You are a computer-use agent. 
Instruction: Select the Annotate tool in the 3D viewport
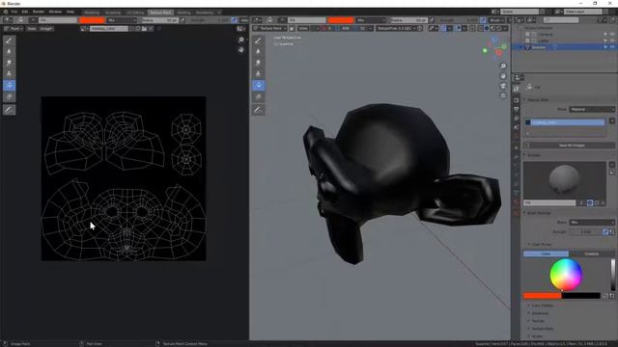point(259,110)
